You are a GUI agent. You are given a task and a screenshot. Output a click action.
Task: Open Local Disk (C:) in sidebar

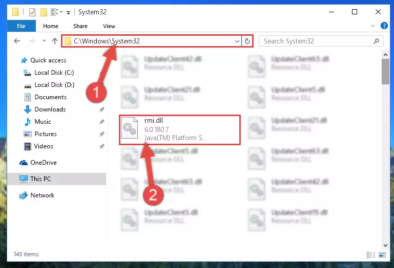tap(54, 73)
